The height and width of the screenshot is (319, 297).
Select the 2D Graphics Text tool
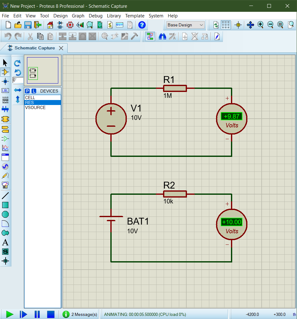coord(5,242)
